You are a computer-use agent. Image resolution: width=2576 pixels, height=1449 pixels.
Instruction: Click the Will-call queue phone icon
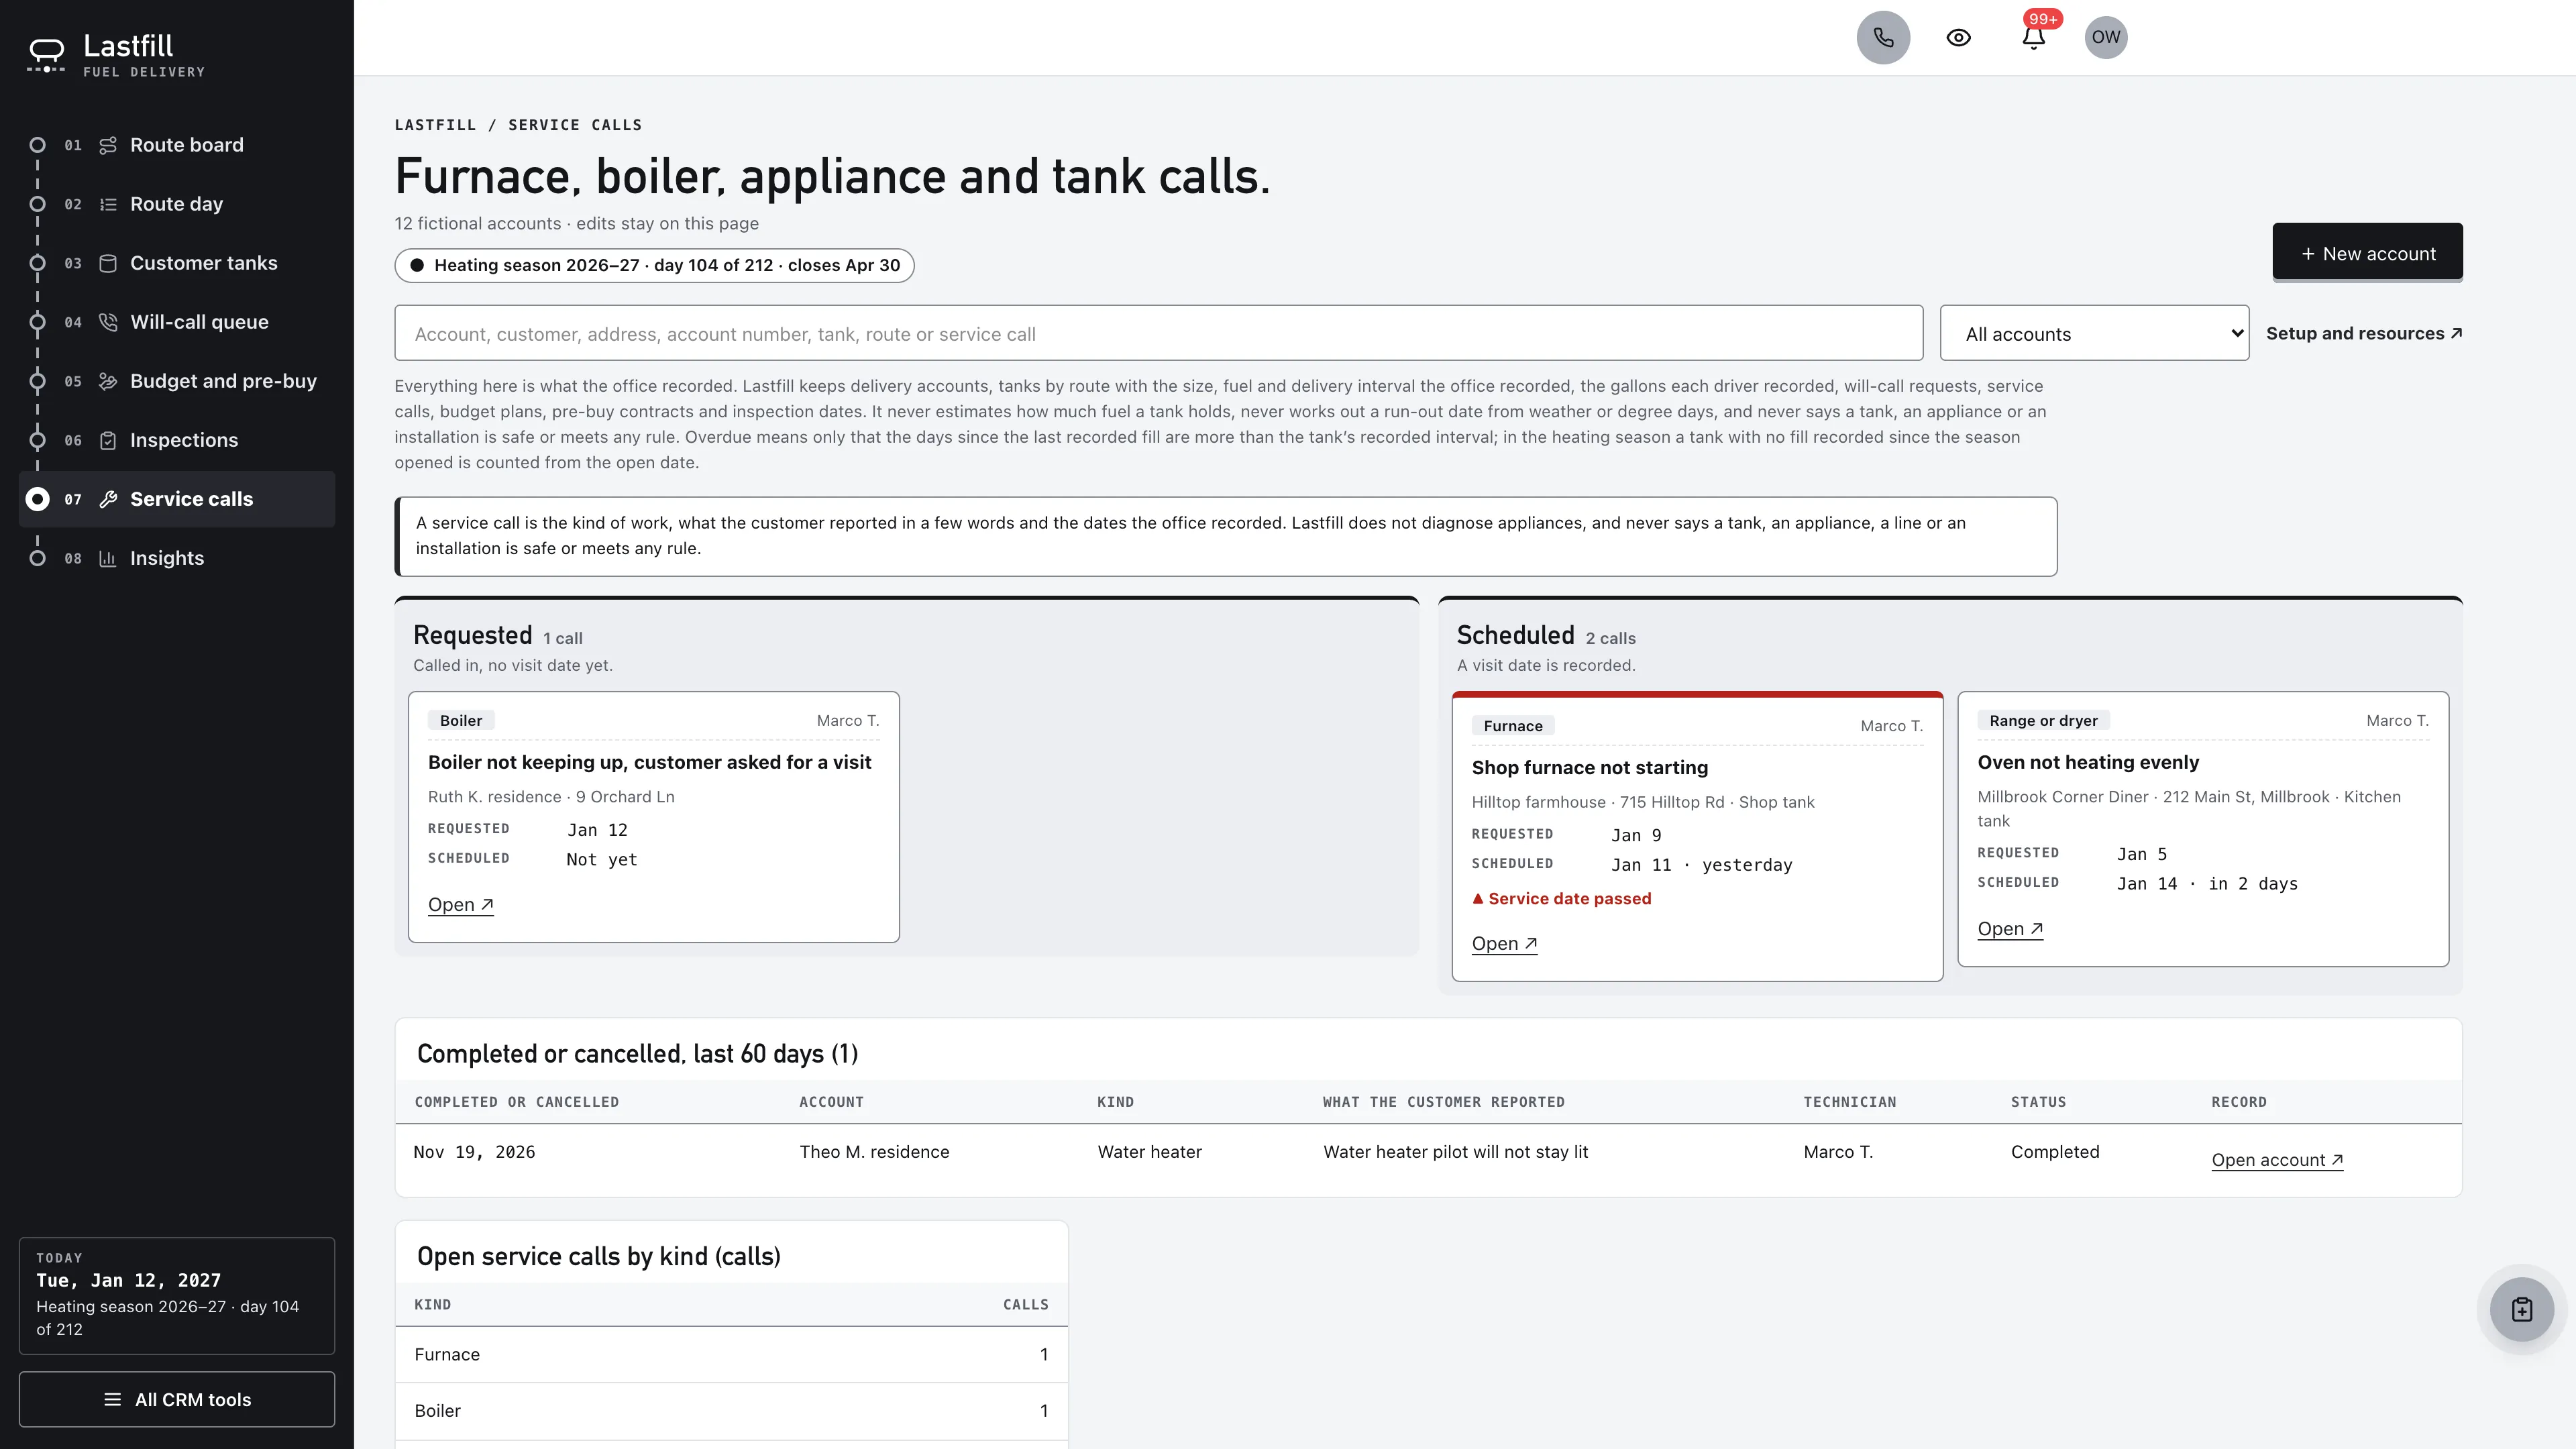108,322
